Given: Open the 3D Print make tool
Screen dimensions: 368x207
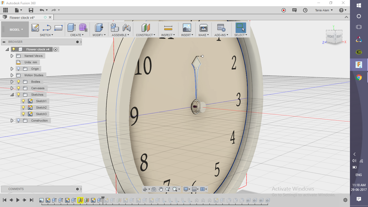Looking at the screenshot, I should [x=203, y=27].
